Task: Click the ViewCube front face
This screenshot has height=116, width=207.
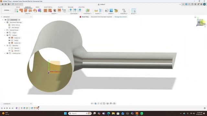Action: coord(200,22)
